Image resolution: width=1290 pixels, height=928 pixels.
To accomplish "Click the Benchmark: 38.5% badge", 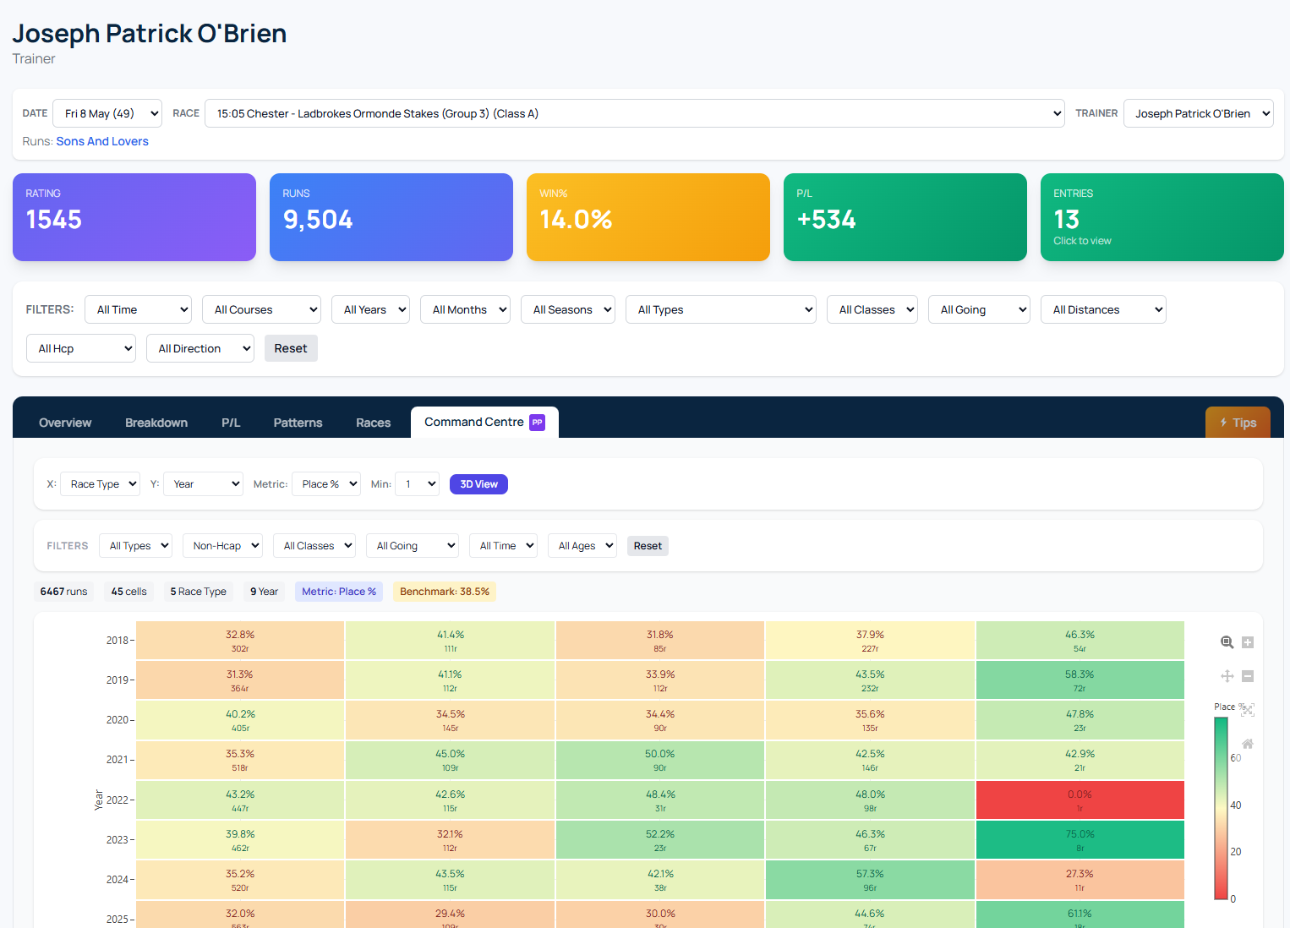I will 445,592.
